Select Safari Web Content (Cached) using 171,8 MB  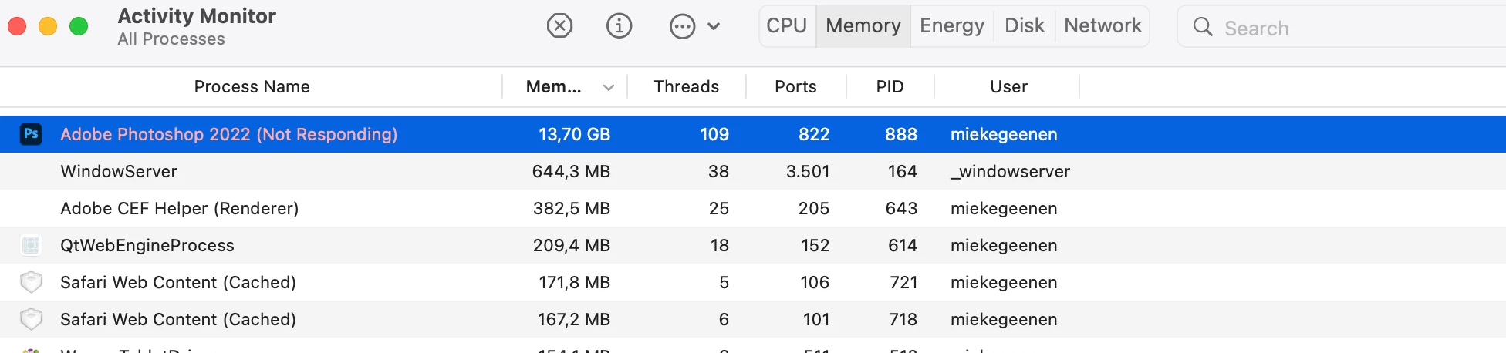click(178, 282)
